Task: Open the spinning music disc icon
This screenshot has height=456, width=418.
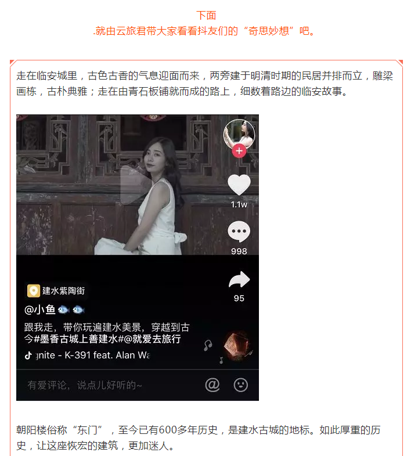Action: pos(237,346)
